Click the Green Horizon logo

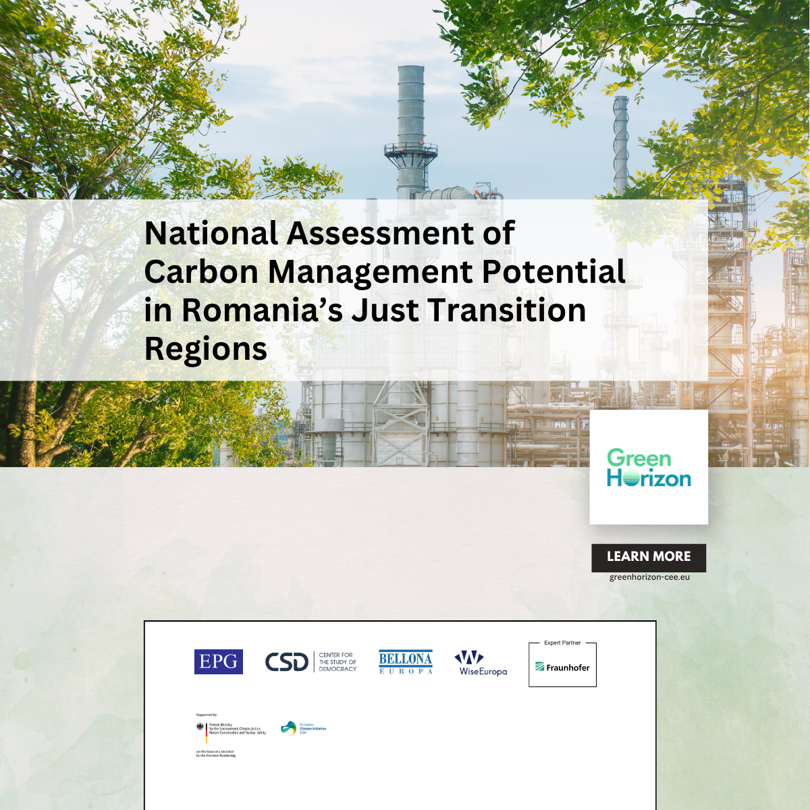(x=649, y=467)
